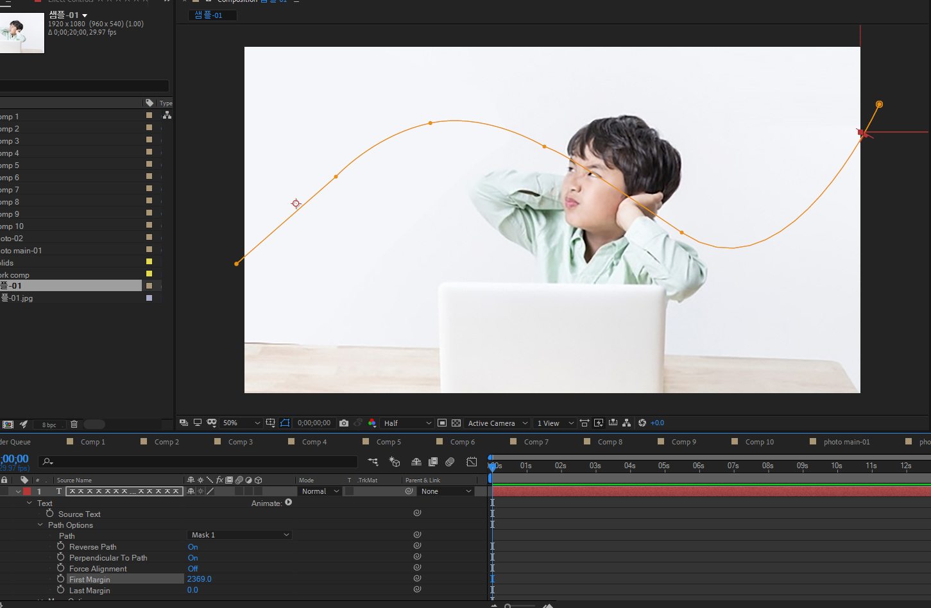The width and height of the screenshot is (931, 608).
Task: Open the Timeline button in viewer
Action: pos(613,423)
